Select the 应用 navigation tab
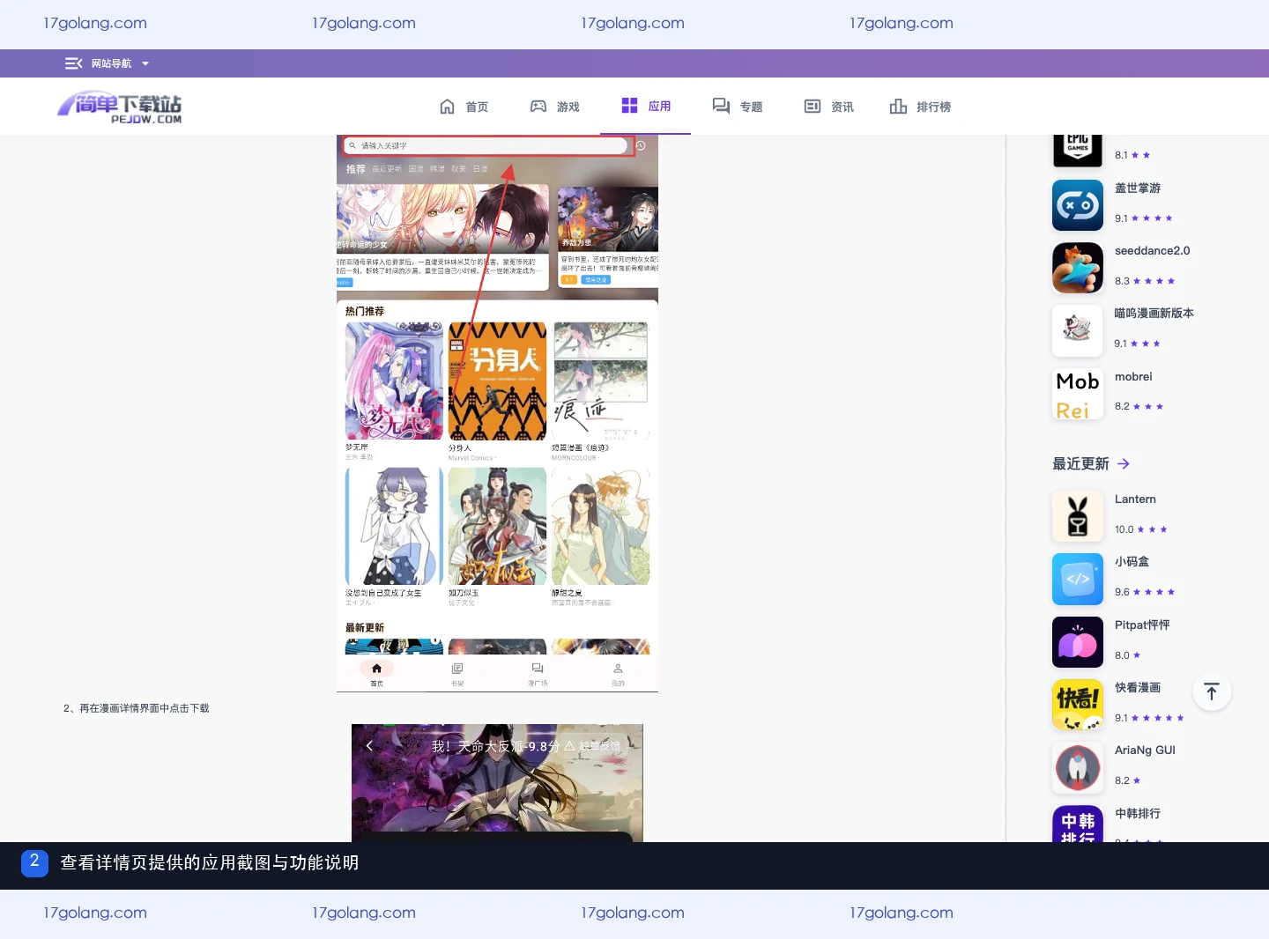Image resolution: width=1269 pixels, height=939 pixels. click(x=646, y=106)
